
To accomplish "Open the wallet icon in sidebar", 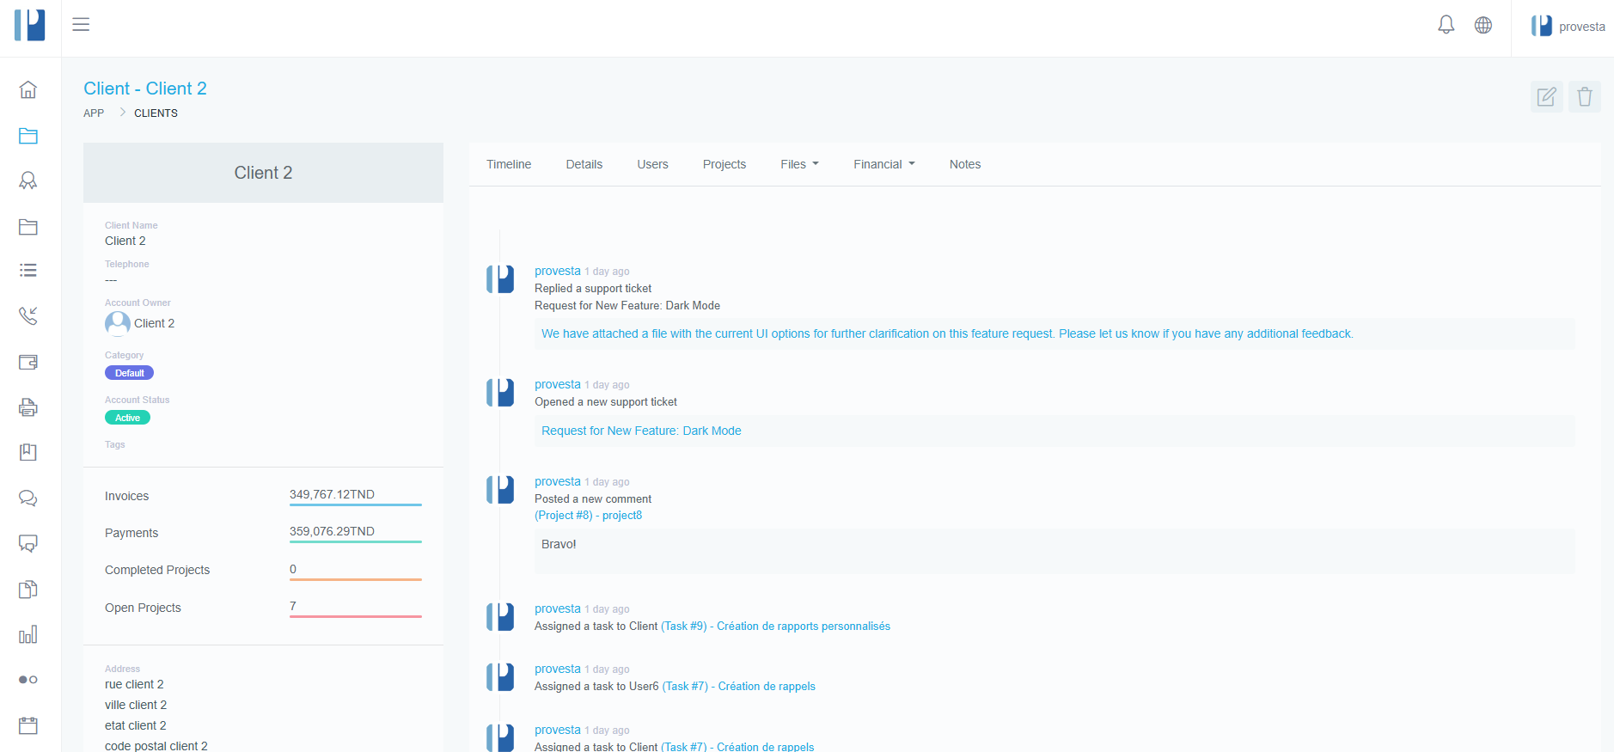I will (x=28, y=362).
